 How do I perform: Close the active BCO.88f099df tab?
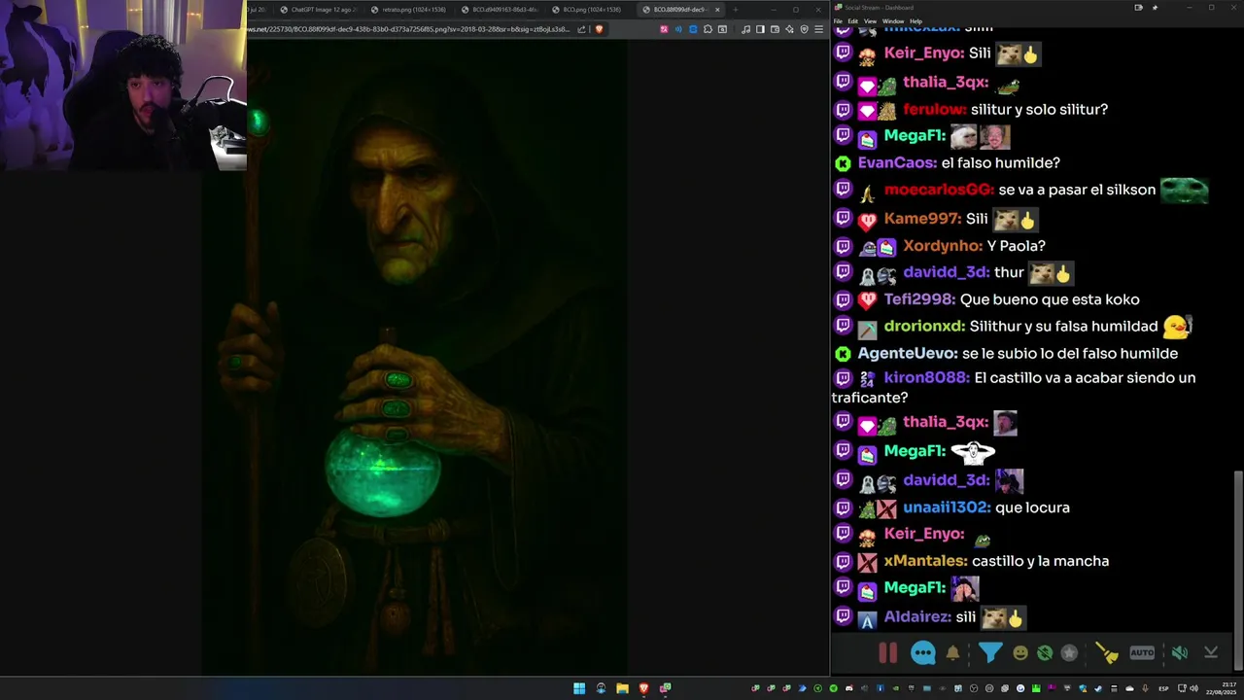tap(717, 10)
